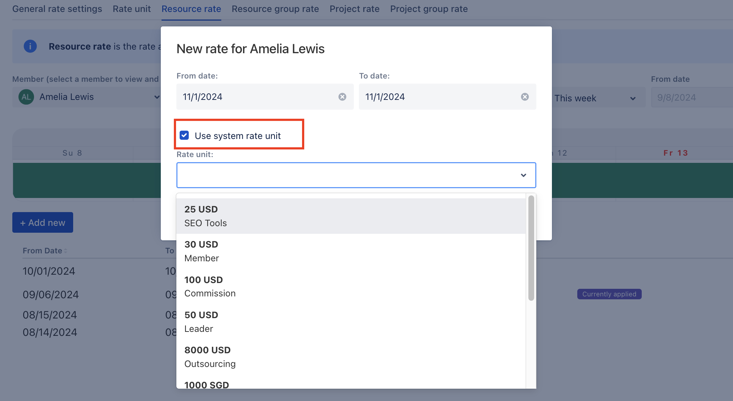Click the dropdown list scrollbar
Image resolution: width=733 pixels, height=401 pixels.
(531, 248)
